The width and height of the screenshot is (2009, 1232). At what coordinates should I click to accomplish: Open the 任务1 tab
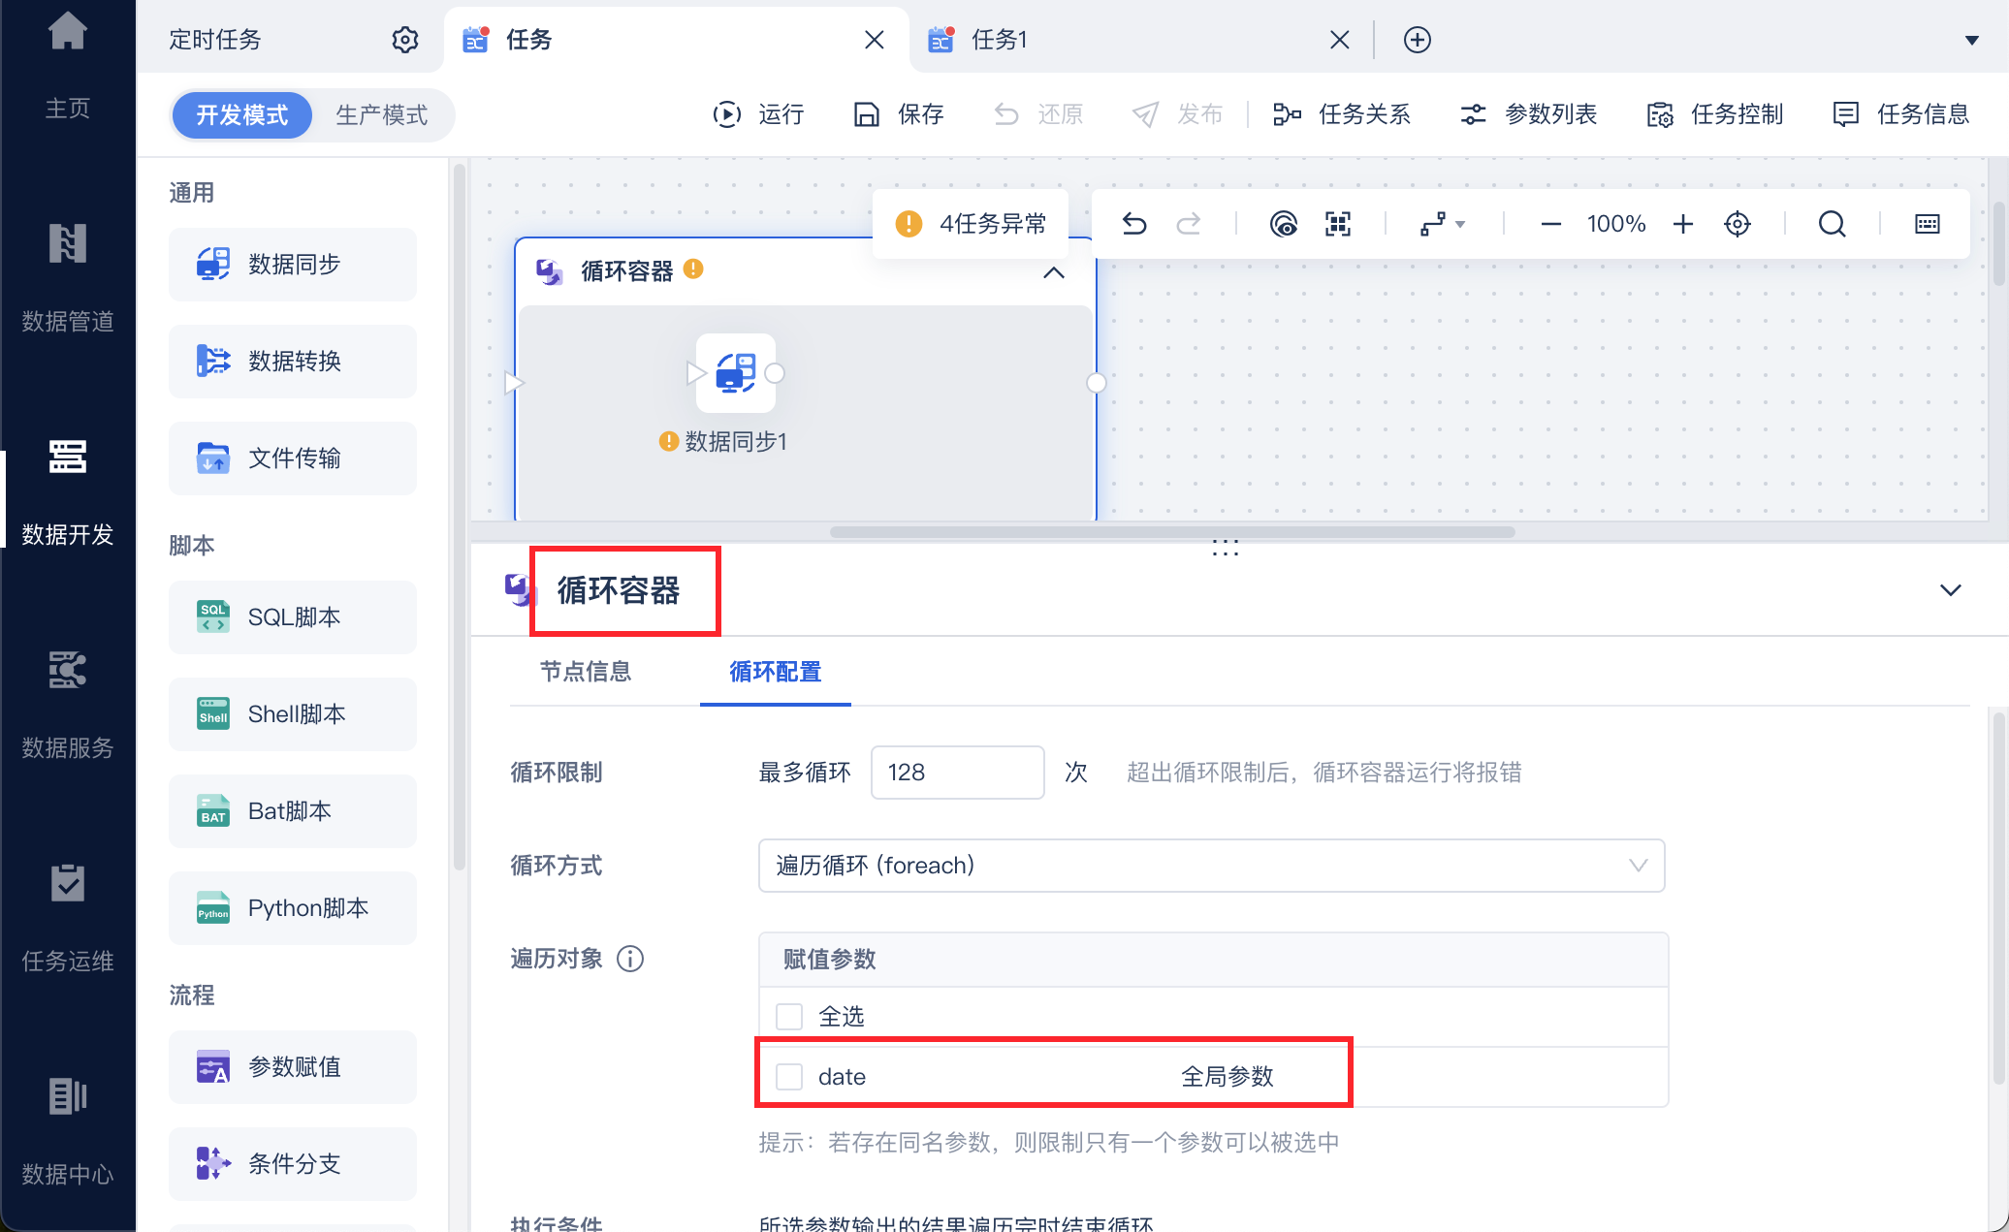1000,40
